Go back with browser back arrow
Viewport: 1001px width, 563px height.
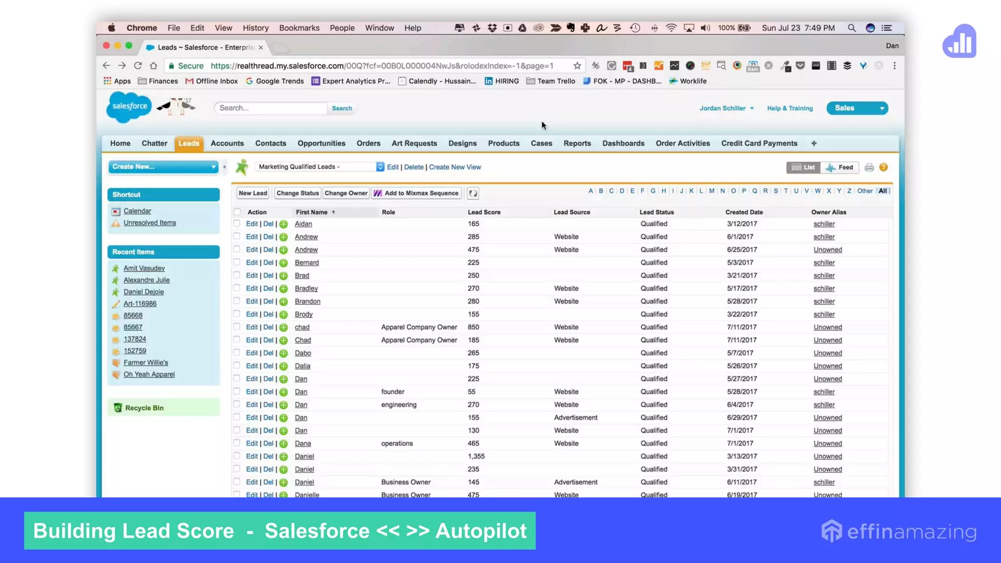click(106, 65)
